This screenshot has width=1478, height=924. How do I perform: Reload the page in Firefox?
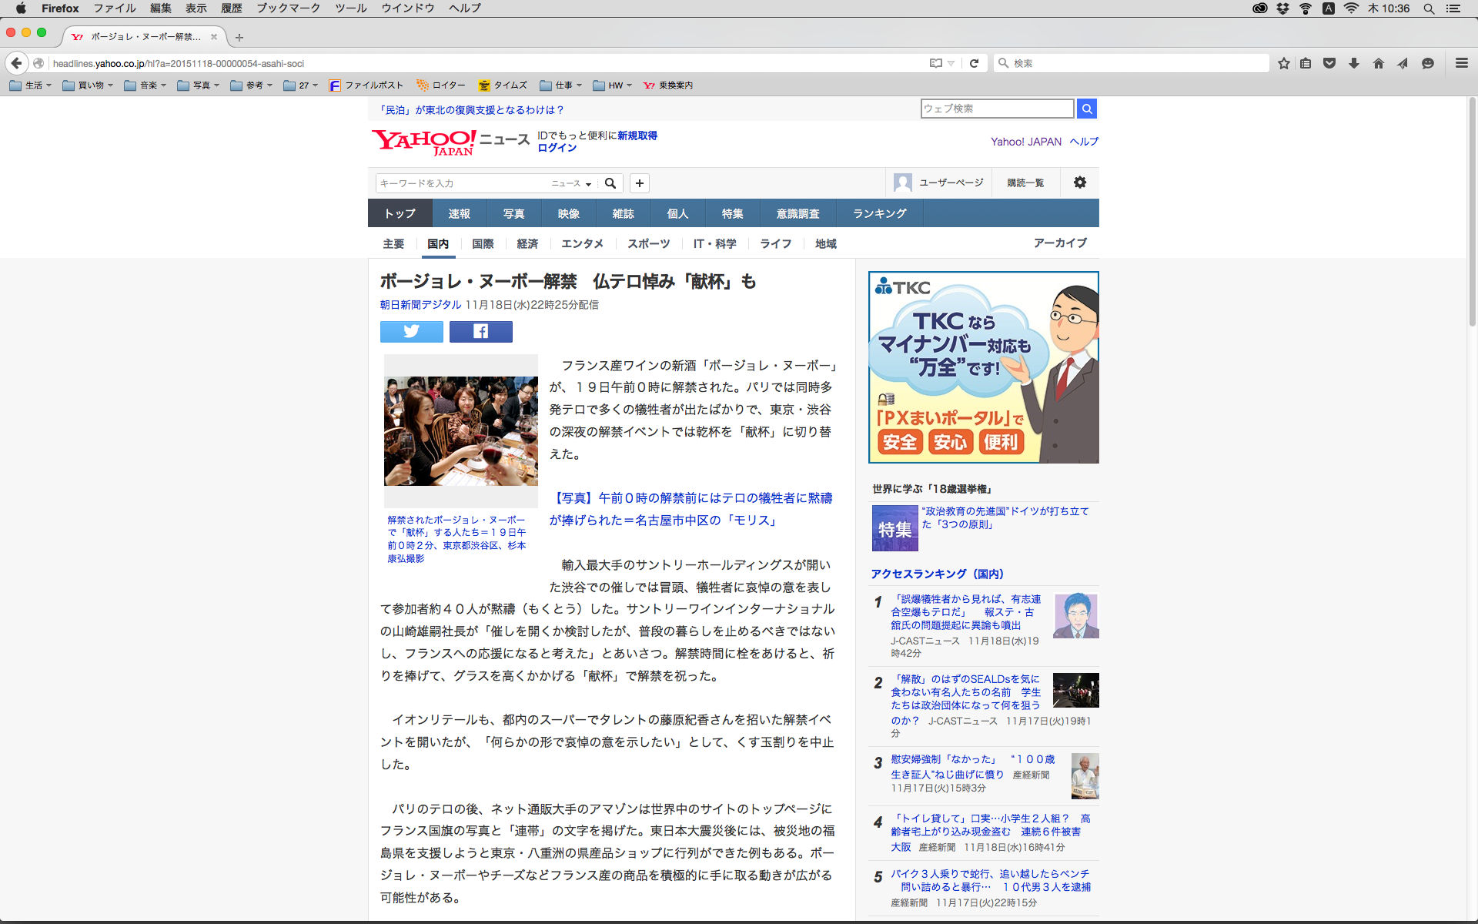coord(974,63)
